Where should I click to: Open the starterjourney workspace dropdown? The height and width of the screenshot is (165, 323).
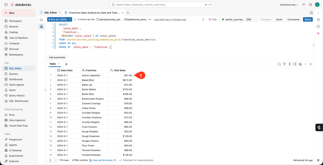(289, 4)
